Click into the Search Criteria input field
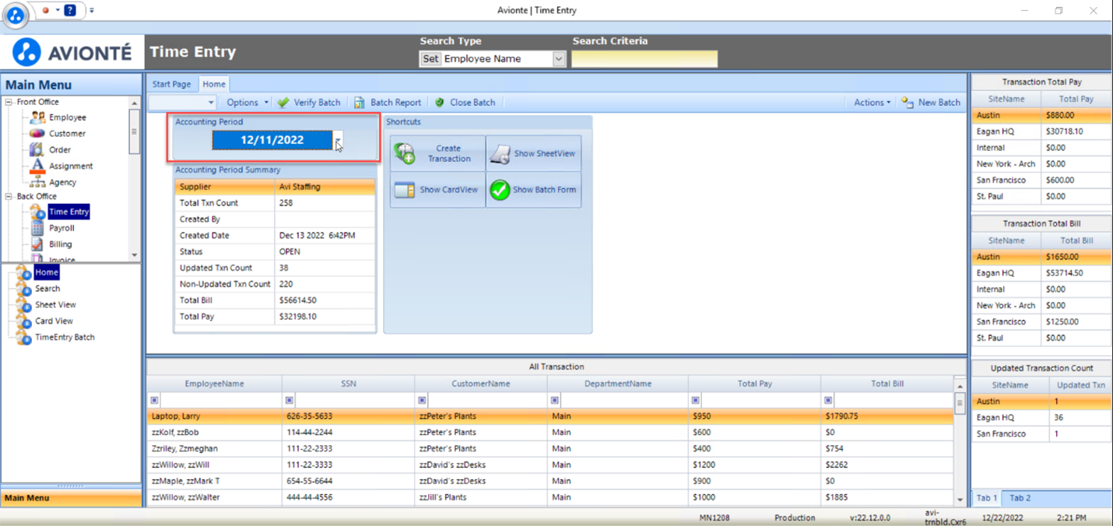Image resolution: width=1113 pixels, height=526 pixels. (644, 59)
